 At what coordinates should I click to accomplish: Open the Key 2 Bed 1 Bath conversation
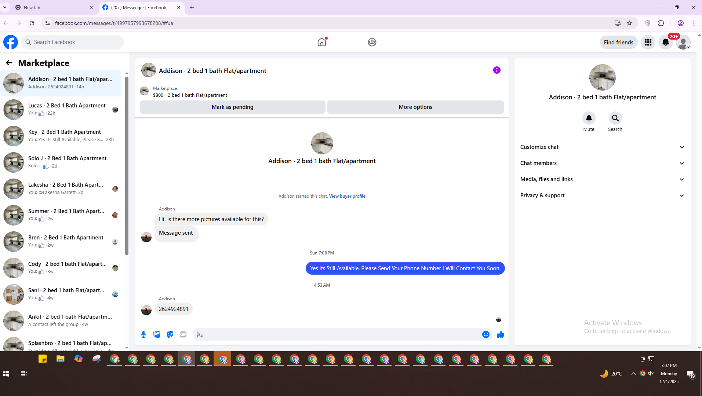(x=61, y=136)
